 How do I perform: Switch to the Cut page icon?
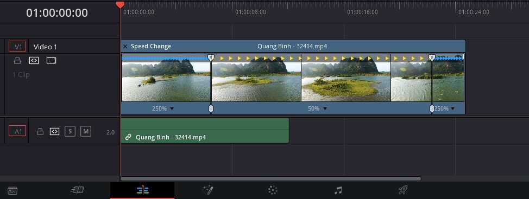(77, 190)
